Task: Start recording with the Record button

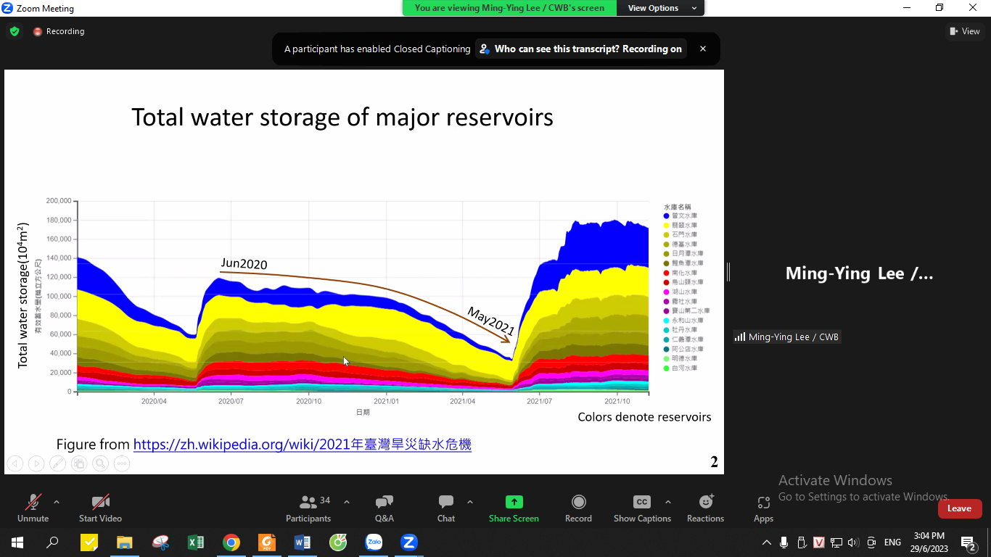Action: click(578, 508)
